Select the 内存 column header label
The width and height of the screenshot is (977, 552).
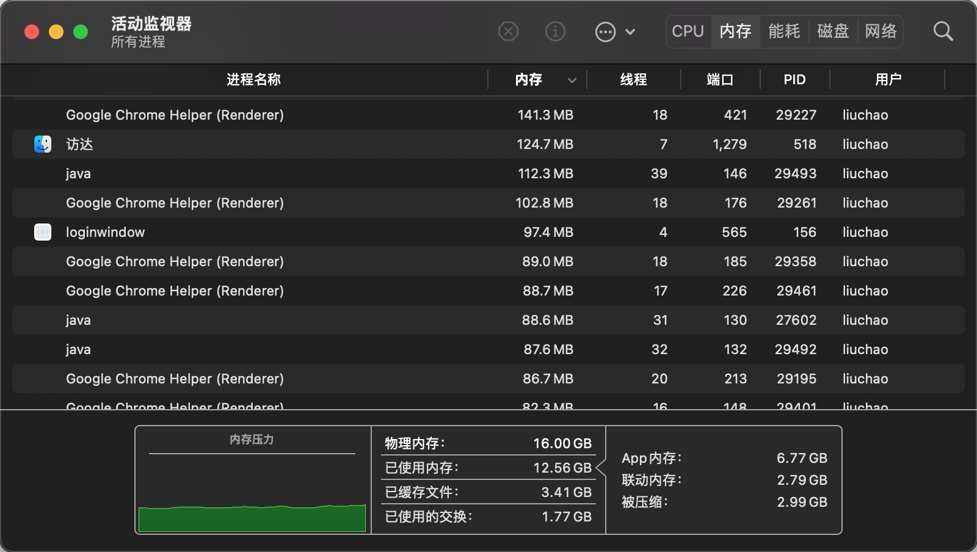pos(529,79)
